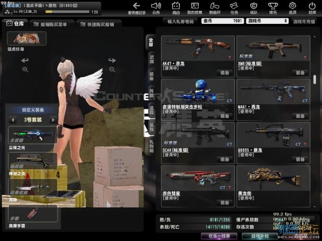
Task: Click the coupon code (输入礼券号码) field
Action: click(x=180, y=21)
